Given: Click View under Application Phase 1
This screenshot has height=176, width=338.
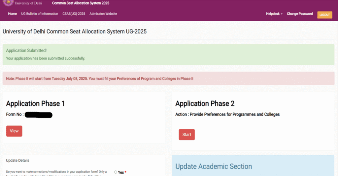Looking at the screenshot, I should pos(14,131).
